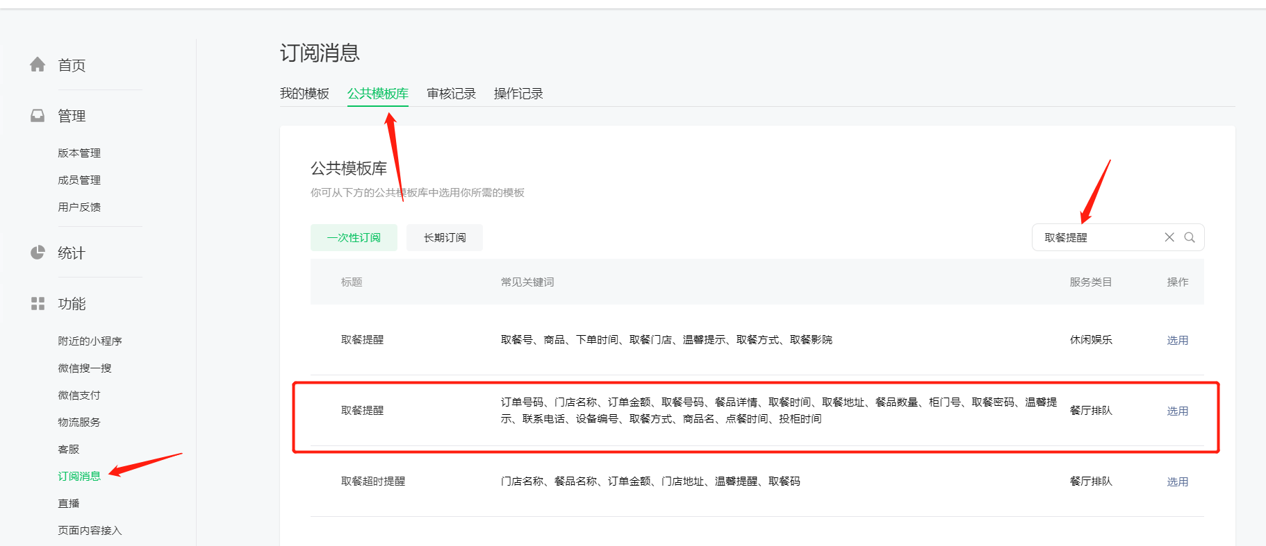Click the home icon in sidebar
This screenshot has width=1266, height=546.
(x=38, y=65)
